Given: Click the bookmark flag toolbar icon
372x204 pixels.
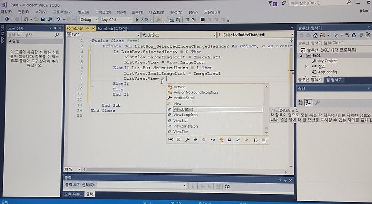Looking at the screenshot, I should (203, 20).
